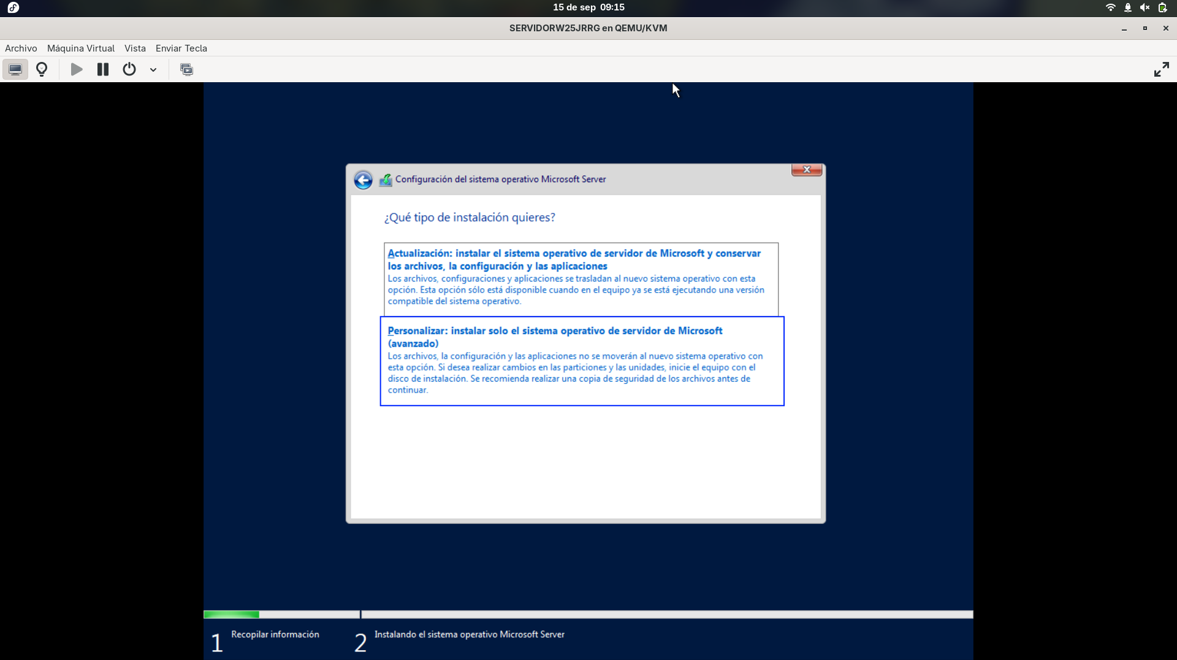Open the Vista menu
The height and width of the screenshot is (660, 1177).
(x=135, y=48)
